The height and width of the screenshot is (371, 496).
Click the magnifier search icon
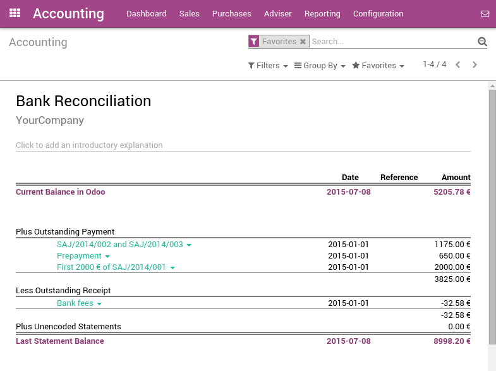(482, 42)
